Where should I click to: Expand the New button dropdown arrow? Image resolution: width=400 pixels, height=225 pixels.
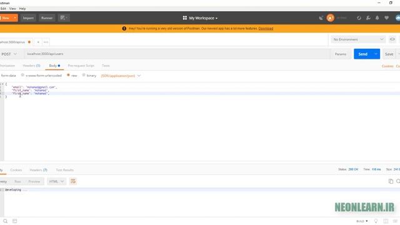[15, 18]
